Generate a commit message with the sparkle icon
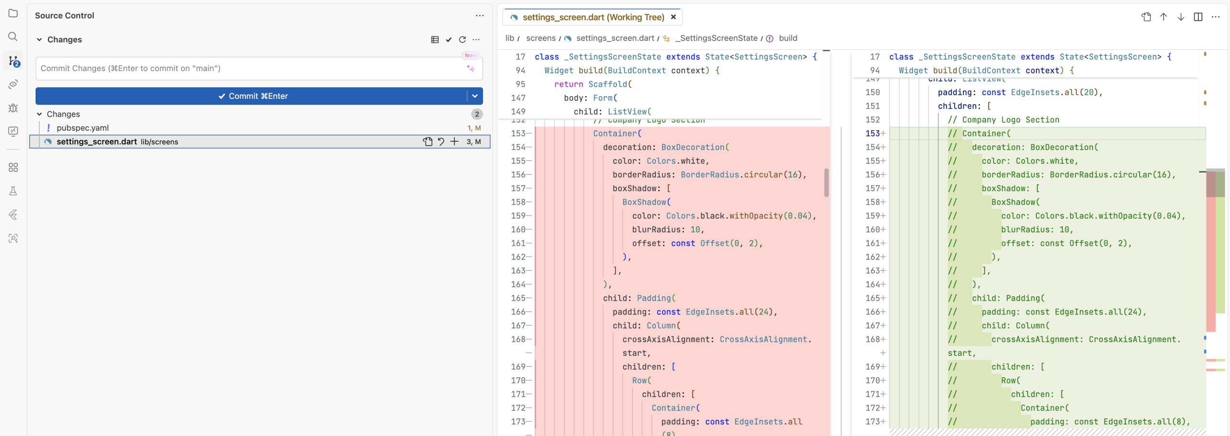Image resolution: width=1230 pixels, height=436 pixels. 471,69
